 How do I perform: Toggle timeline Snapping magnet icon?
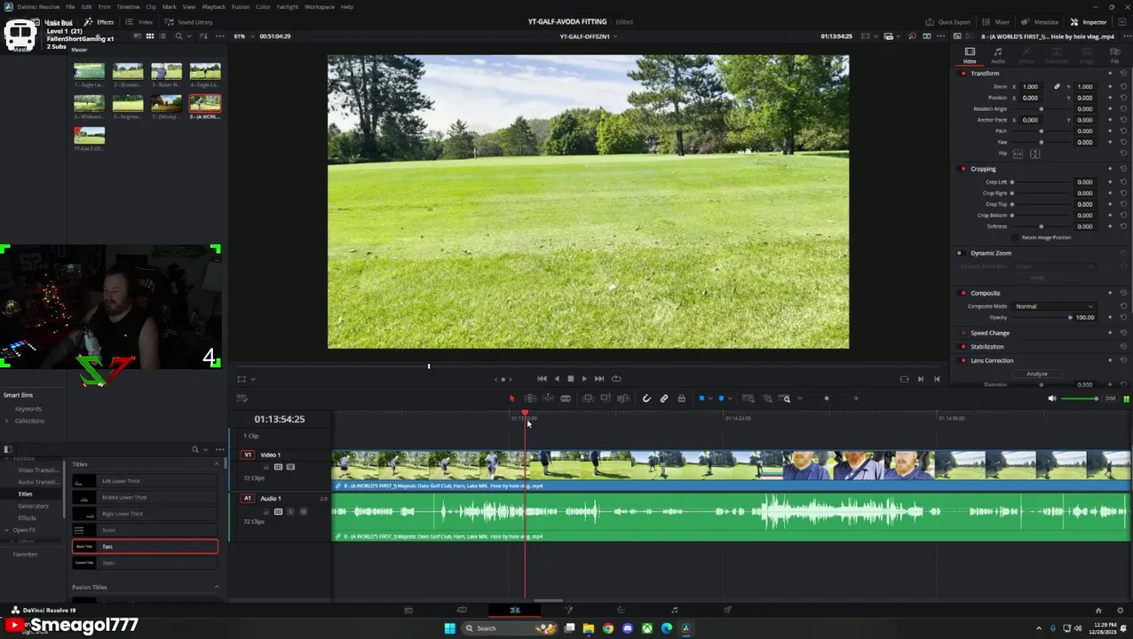coord(646,398)
